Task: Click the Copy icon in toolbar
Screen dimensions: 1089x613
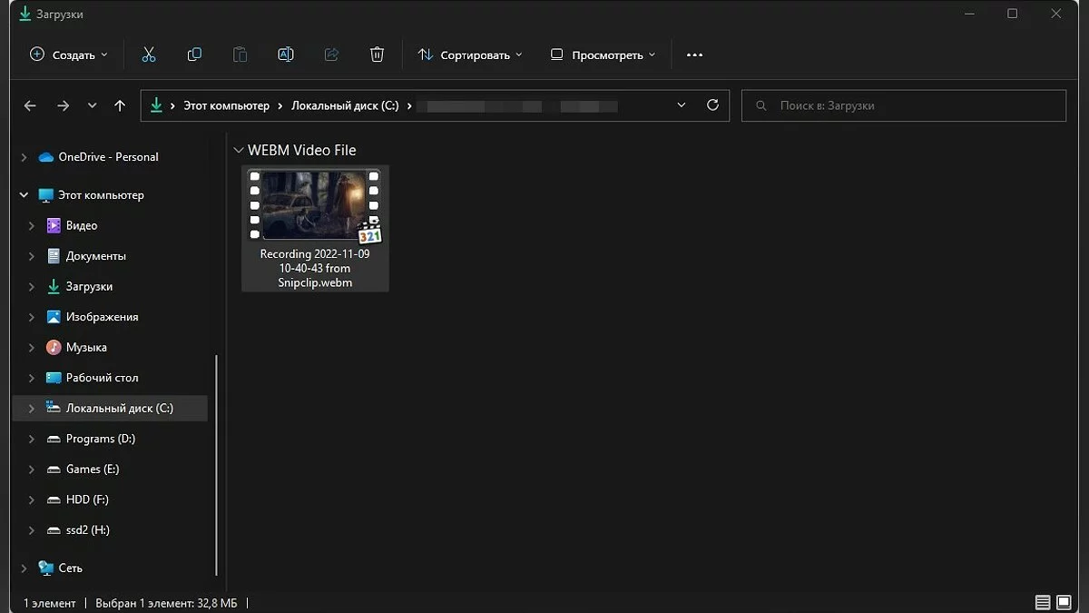Action: click(194, 54)
